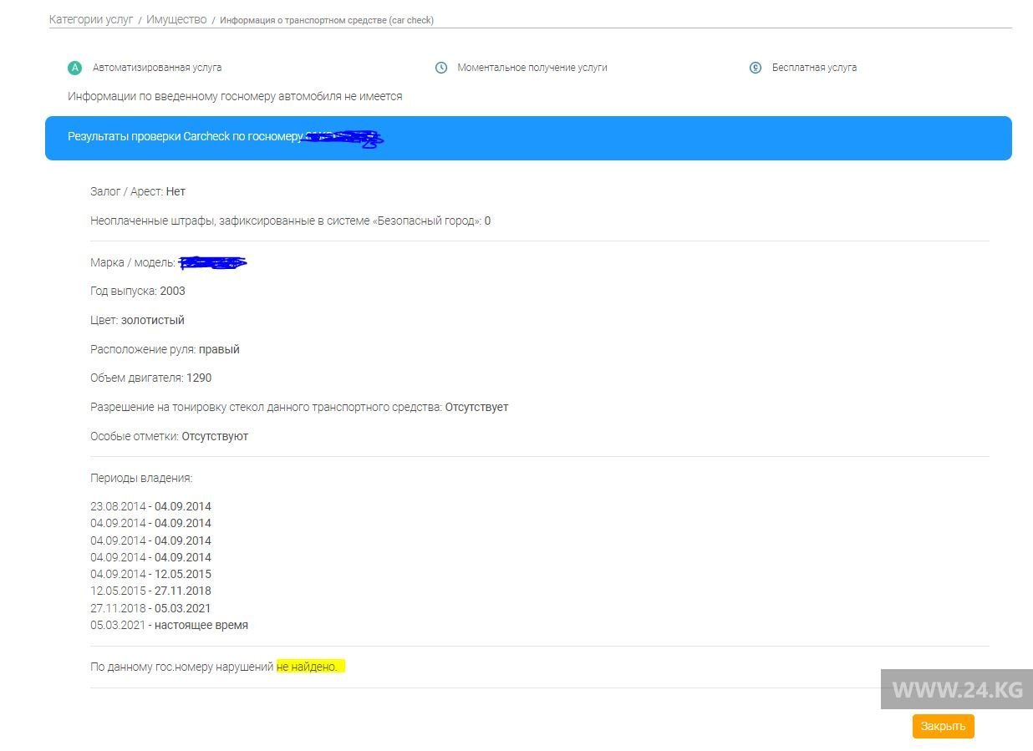Click the Автоматизированная услуга label
1033x751 pixels.
(157, 68)
